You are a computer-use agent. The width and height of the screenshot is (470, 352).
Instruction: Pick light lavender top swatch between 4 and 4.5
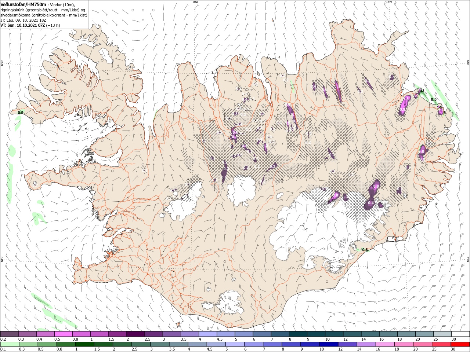208,334
